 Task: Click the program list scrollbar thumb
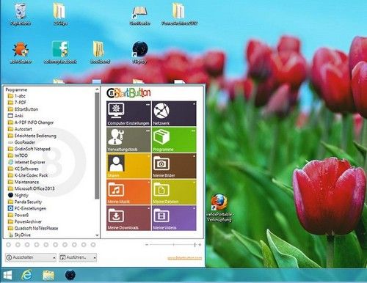coord(97,146)
